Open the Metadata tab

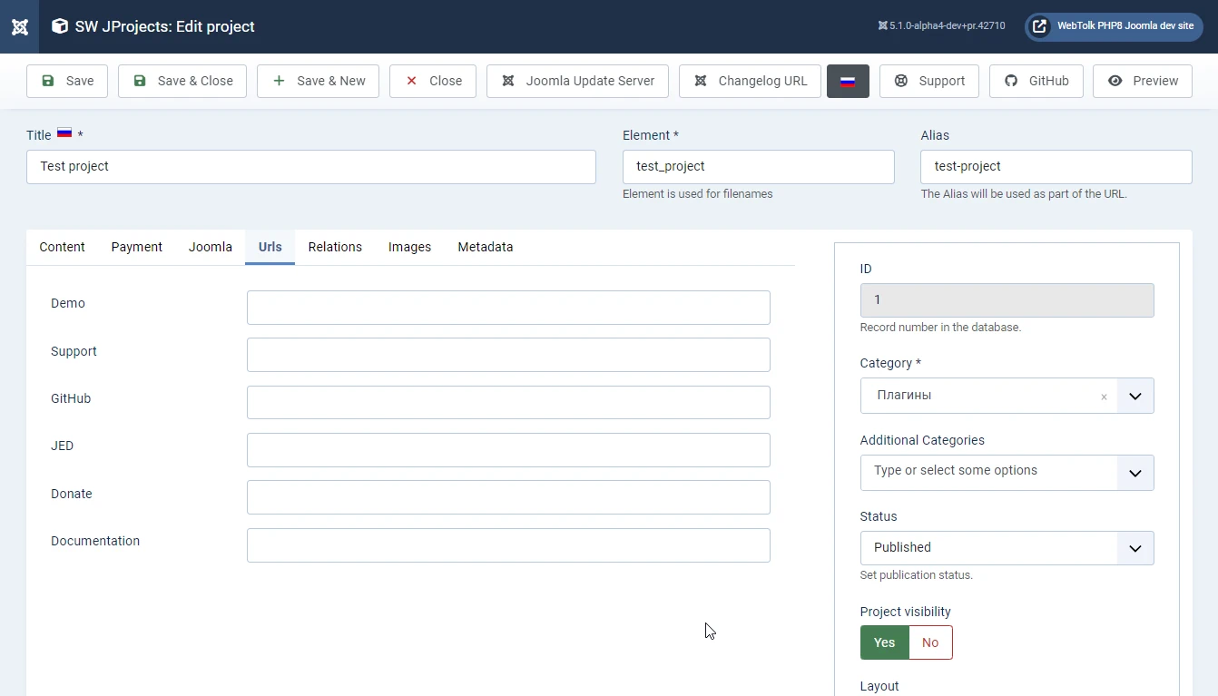pyautogui.click(x=486, y=247)
